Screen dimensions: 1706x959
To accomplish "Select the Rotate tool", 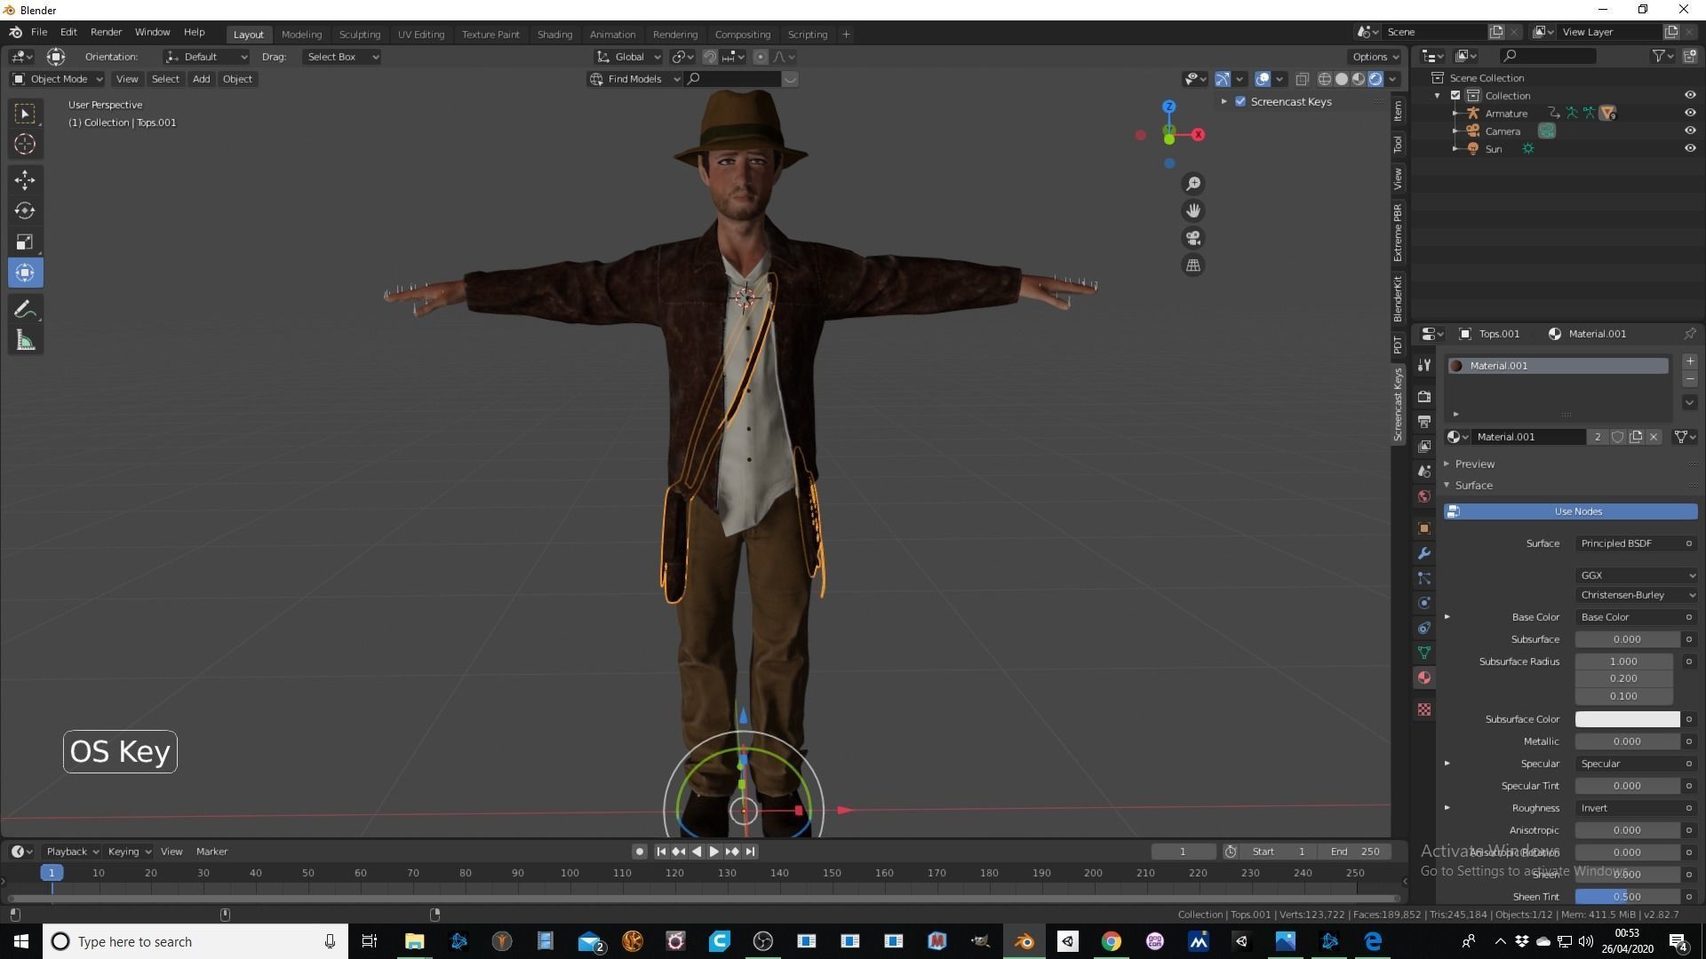I will click(x=25, y=211).
